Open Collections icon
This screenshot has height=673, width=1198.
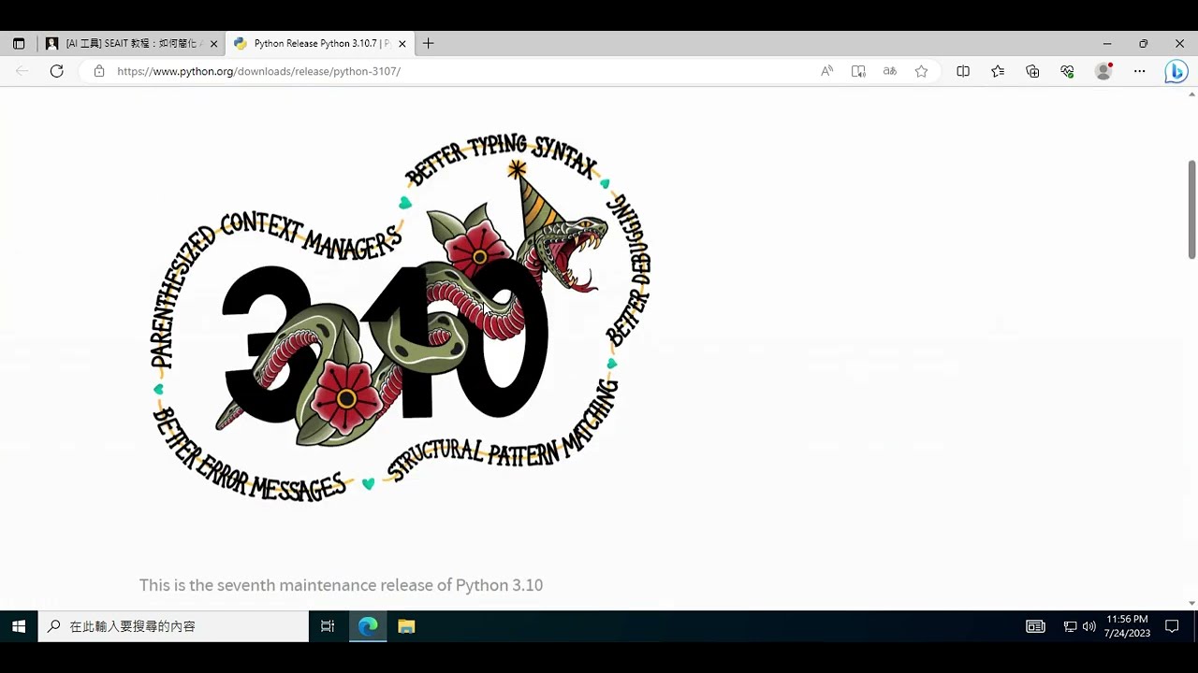coord(1032,71)
